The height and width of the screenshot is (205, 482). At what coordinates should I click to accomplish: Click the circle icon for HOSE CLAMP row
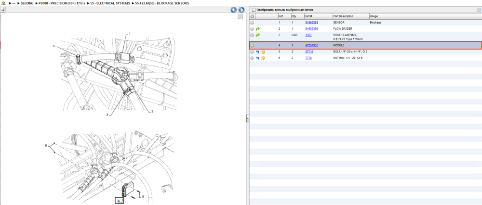(x=252, y=35)
